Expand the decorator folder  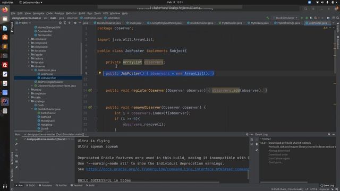pos(29,51)
